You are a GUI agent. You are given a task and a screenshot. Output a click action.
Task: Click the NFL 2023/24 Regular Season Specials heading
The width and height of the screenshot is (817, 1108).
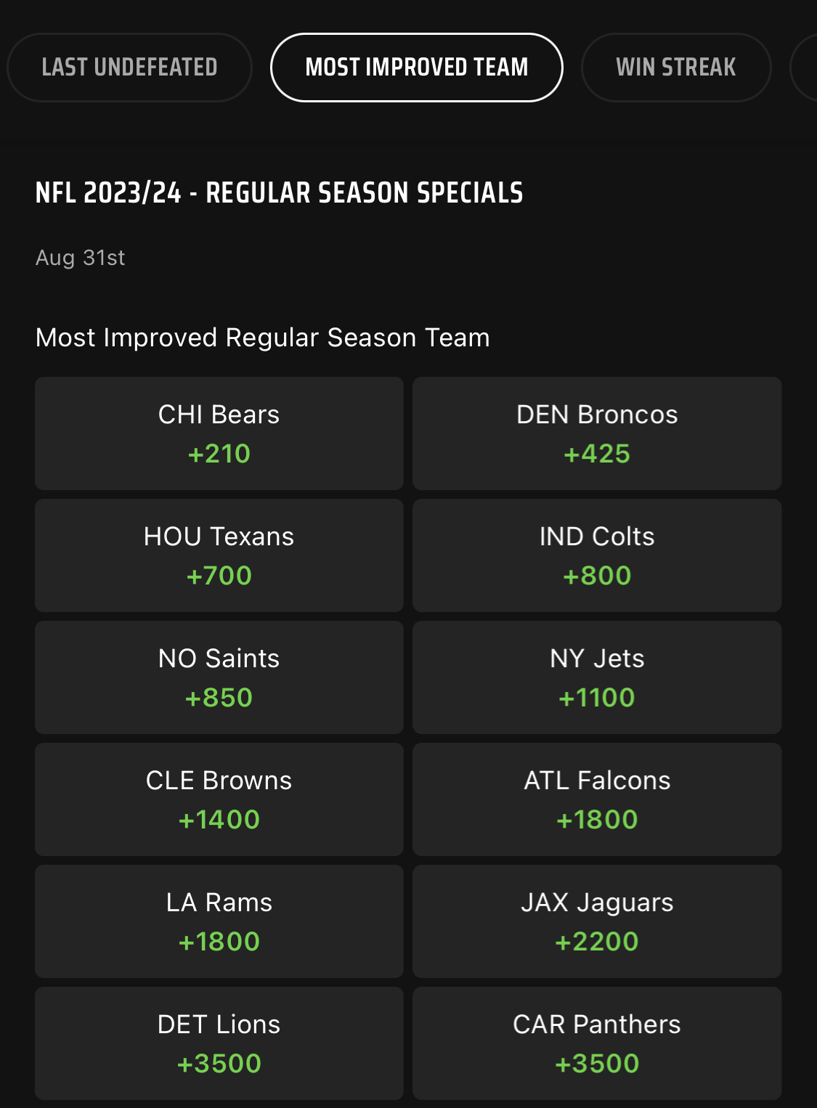coord(279,193)
